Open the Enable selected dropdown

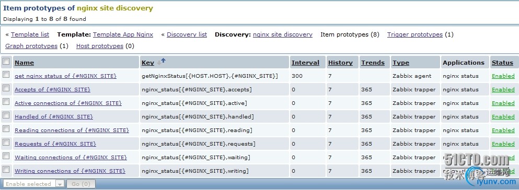33,184
